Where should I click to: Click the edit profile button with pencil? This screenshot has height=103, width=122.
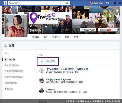(88, 30)
